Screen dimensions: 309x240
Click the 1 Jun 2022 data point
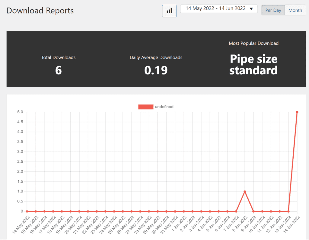pyautogui.click(x=184, y=211)
